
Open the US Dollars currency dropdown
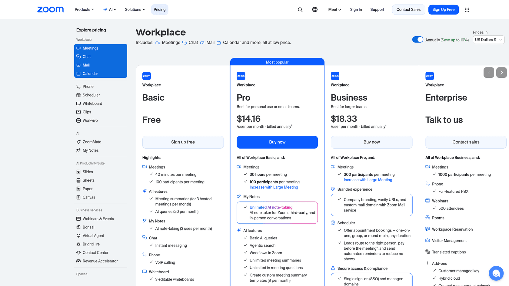(489, 40)
